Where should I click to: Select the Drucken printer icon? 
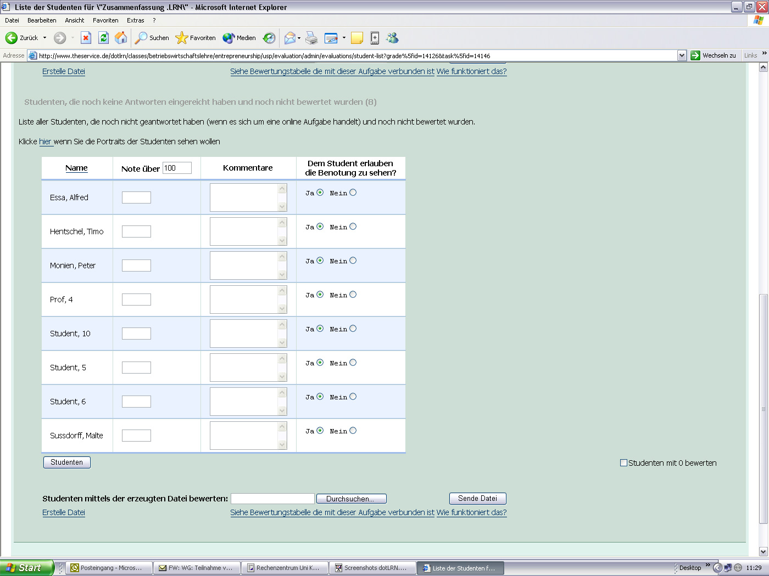tap(311, 38)
